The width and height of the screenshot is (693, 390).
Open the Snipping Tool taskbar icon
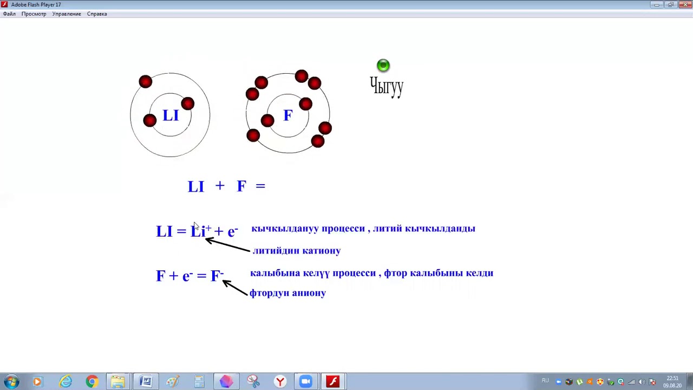tap(253, 381)
